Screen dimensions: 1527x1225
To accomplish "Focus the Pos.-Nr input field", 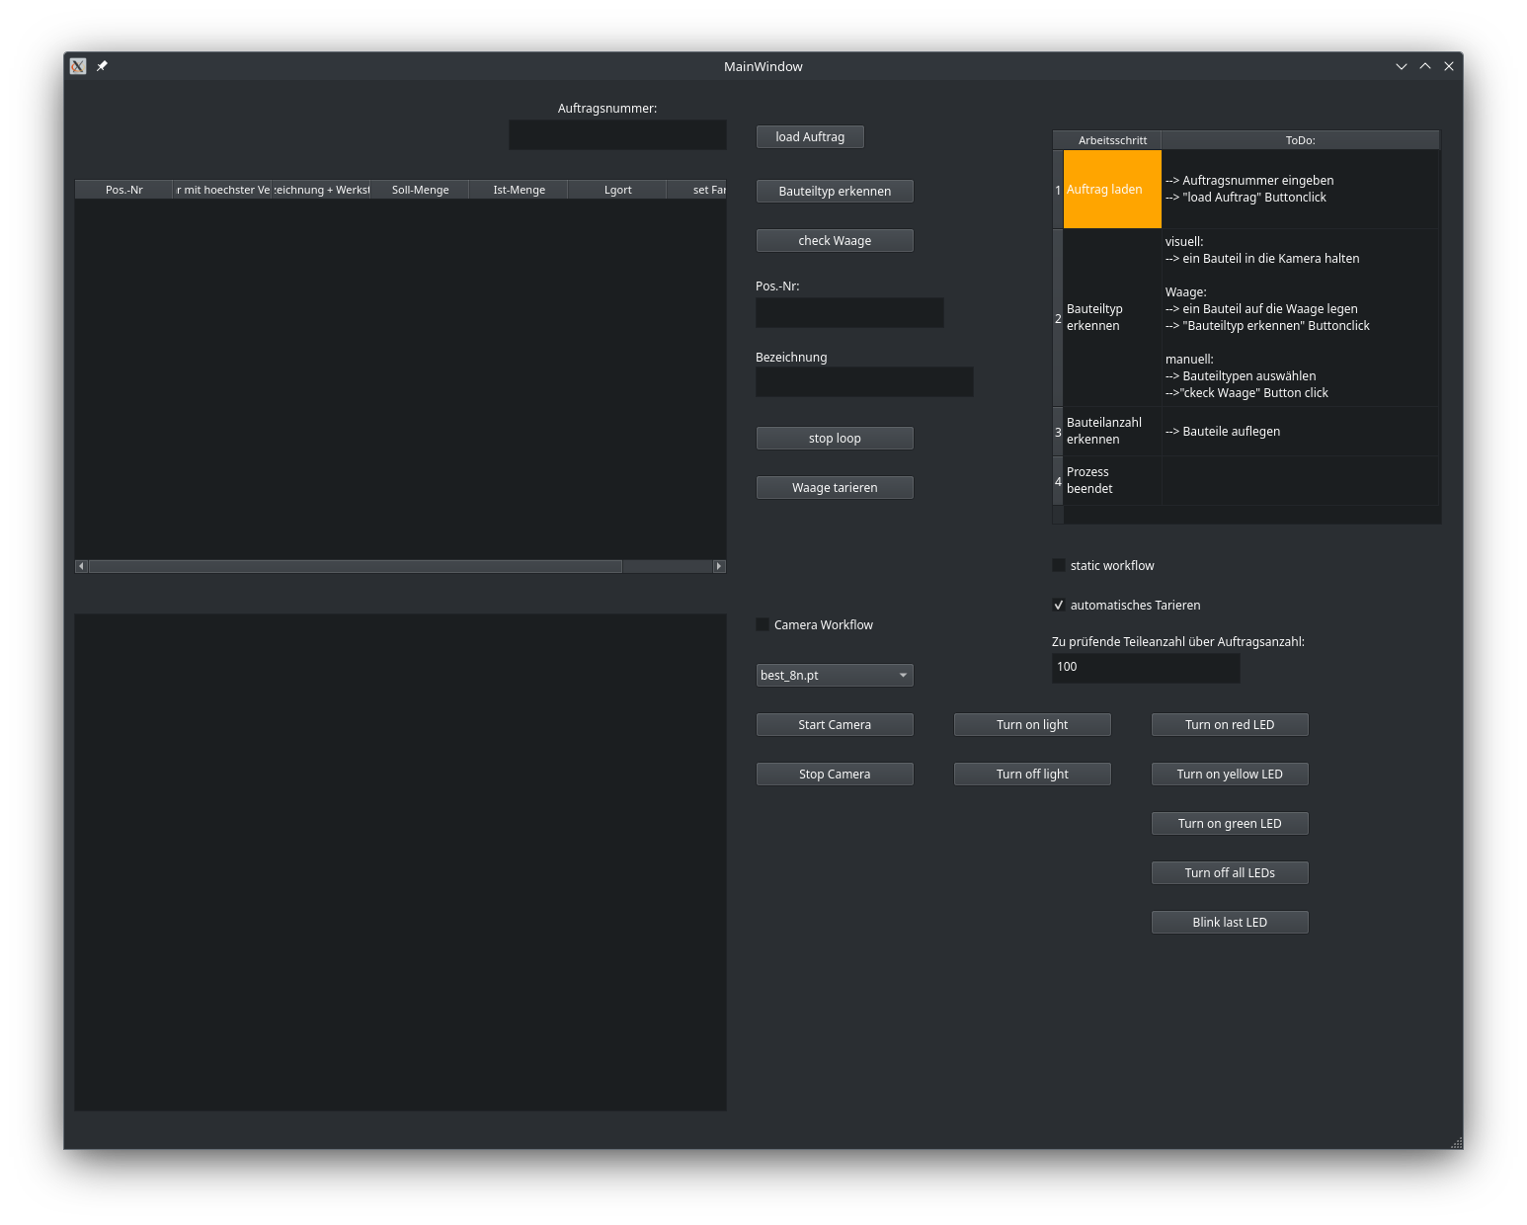I will [849, 313].
